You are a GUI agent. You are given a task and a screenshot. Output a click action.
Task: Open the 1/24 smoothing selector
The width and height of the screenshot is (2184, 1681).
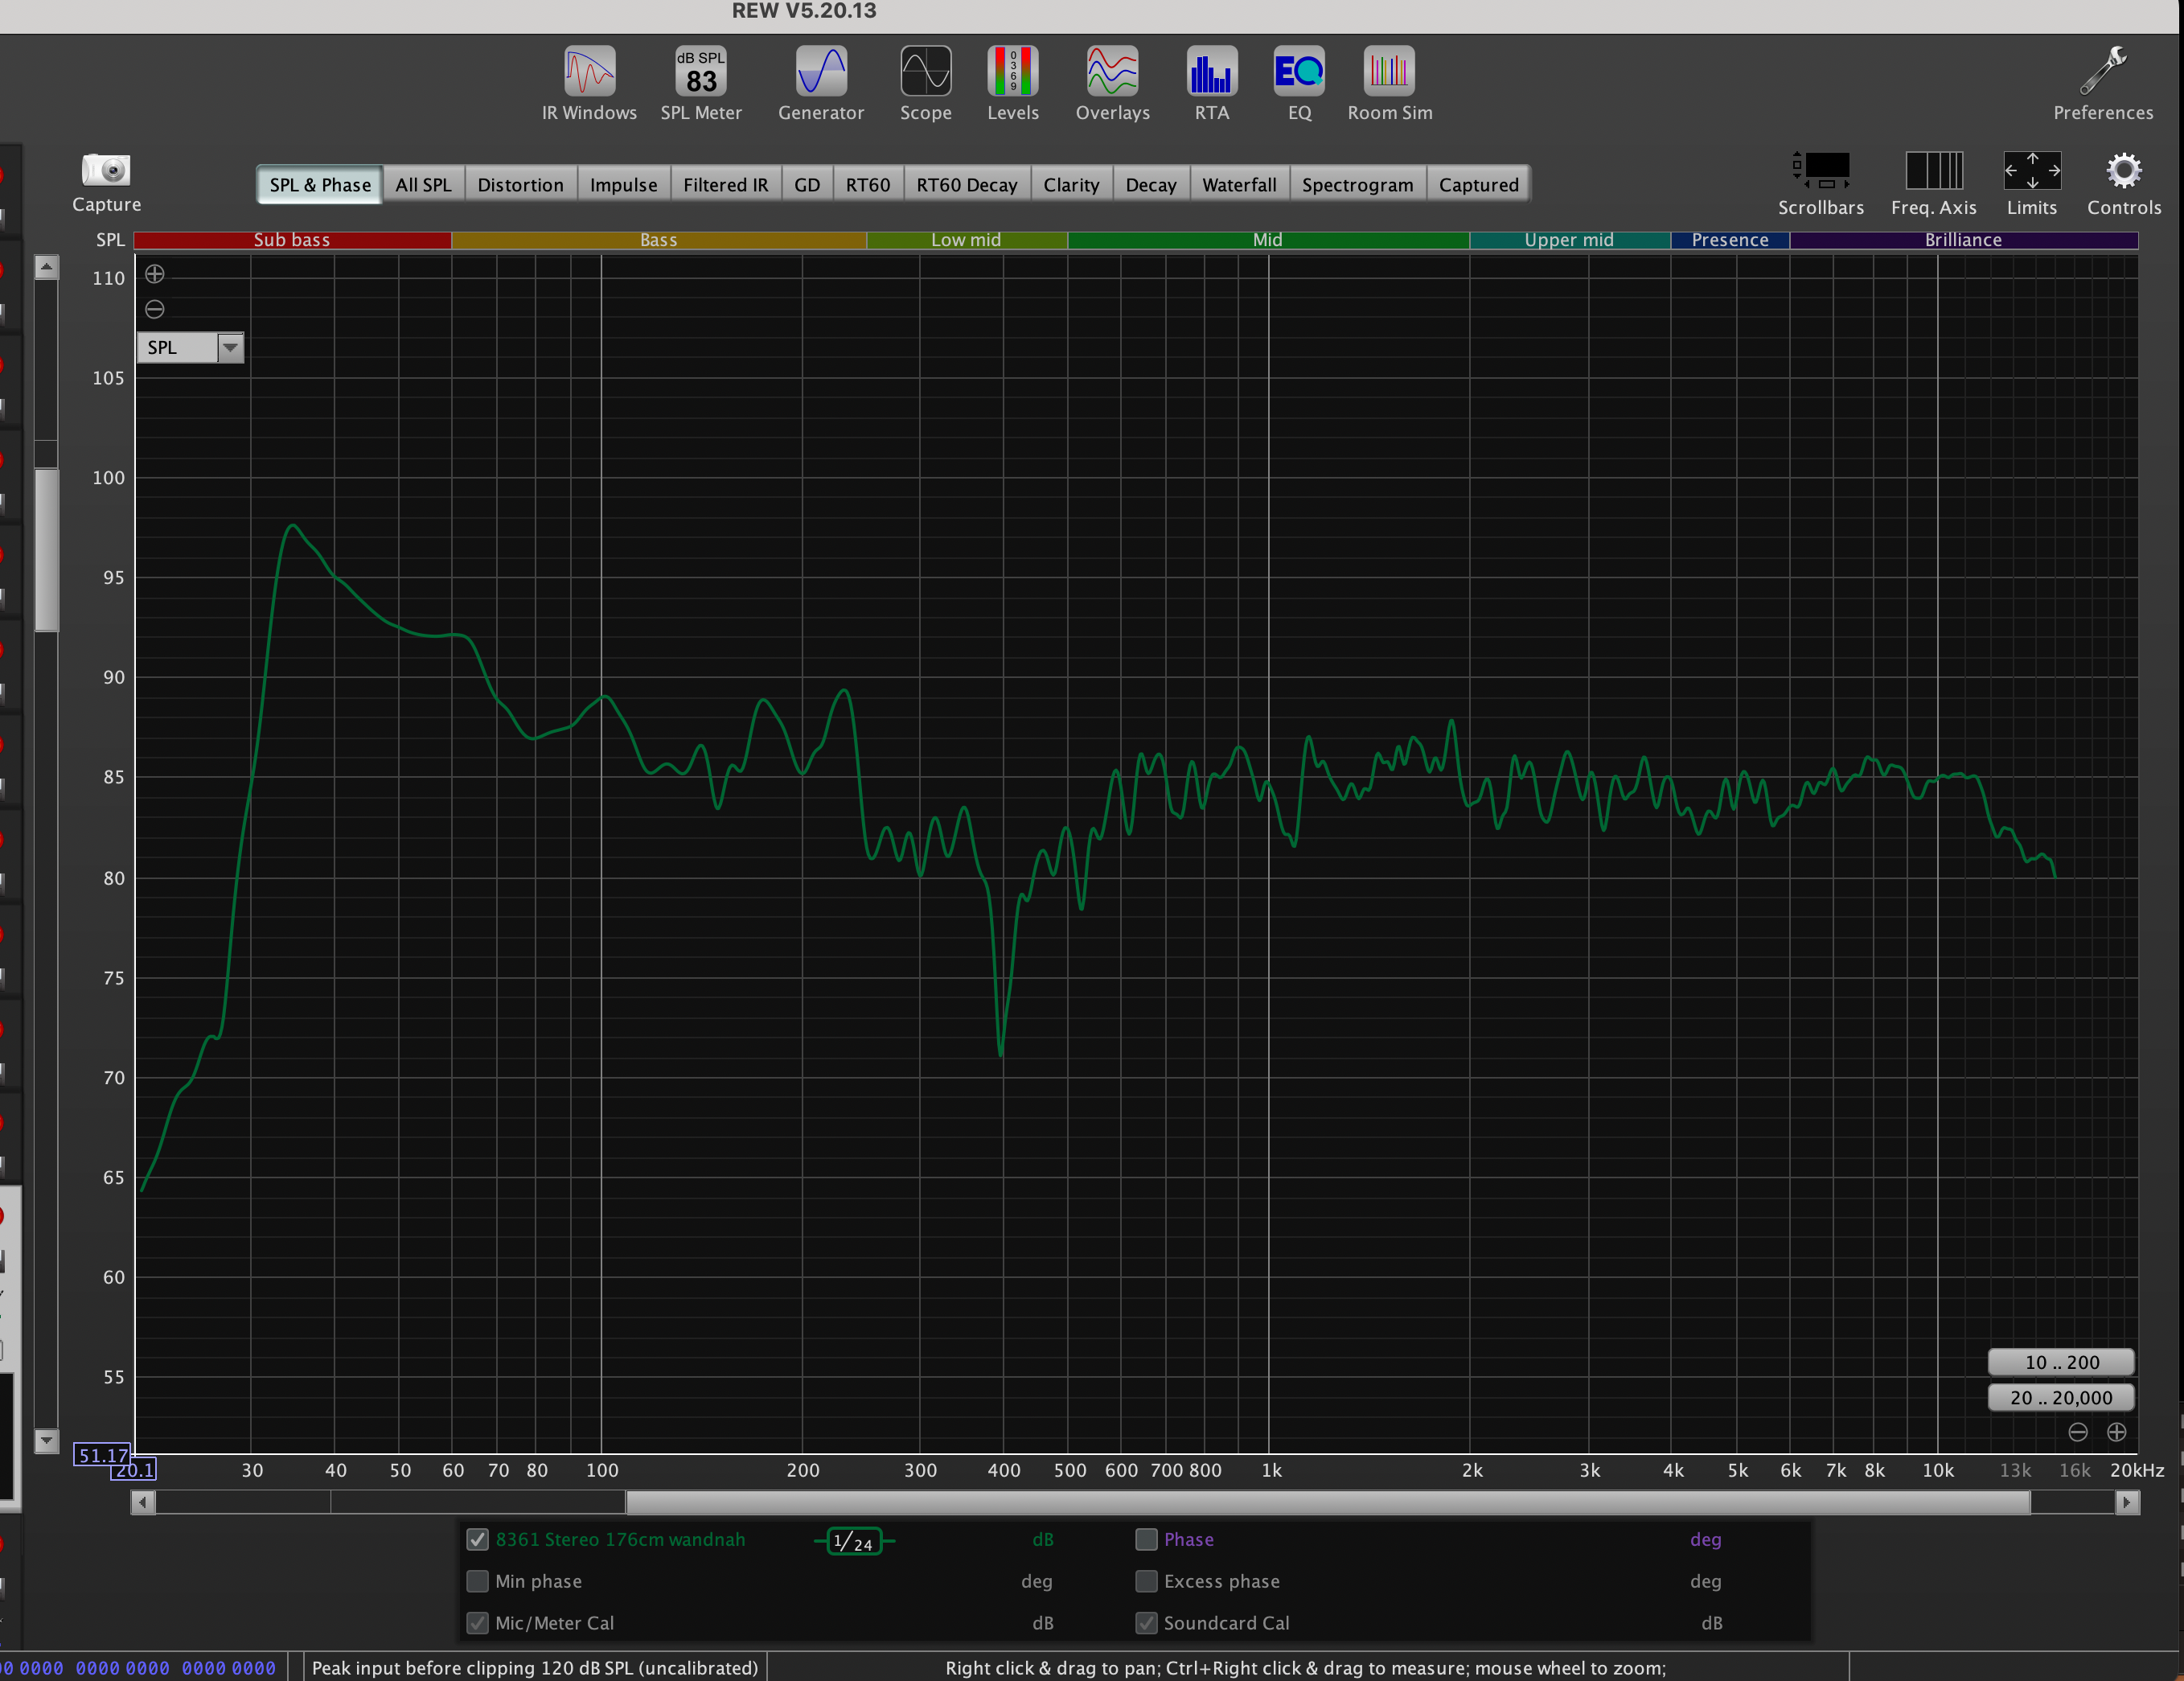pos(853,1541)
